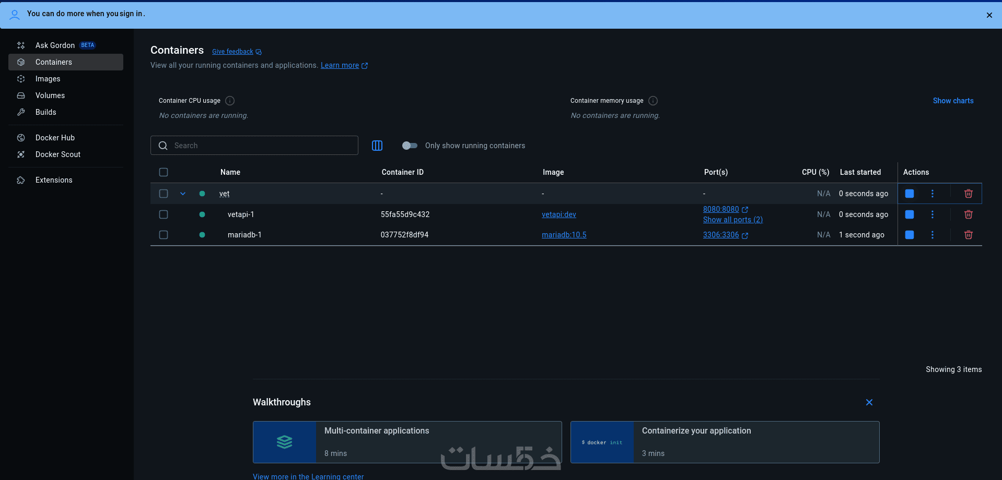
Task: Open the 8080:8080 port link
Action: pos(721,209)
